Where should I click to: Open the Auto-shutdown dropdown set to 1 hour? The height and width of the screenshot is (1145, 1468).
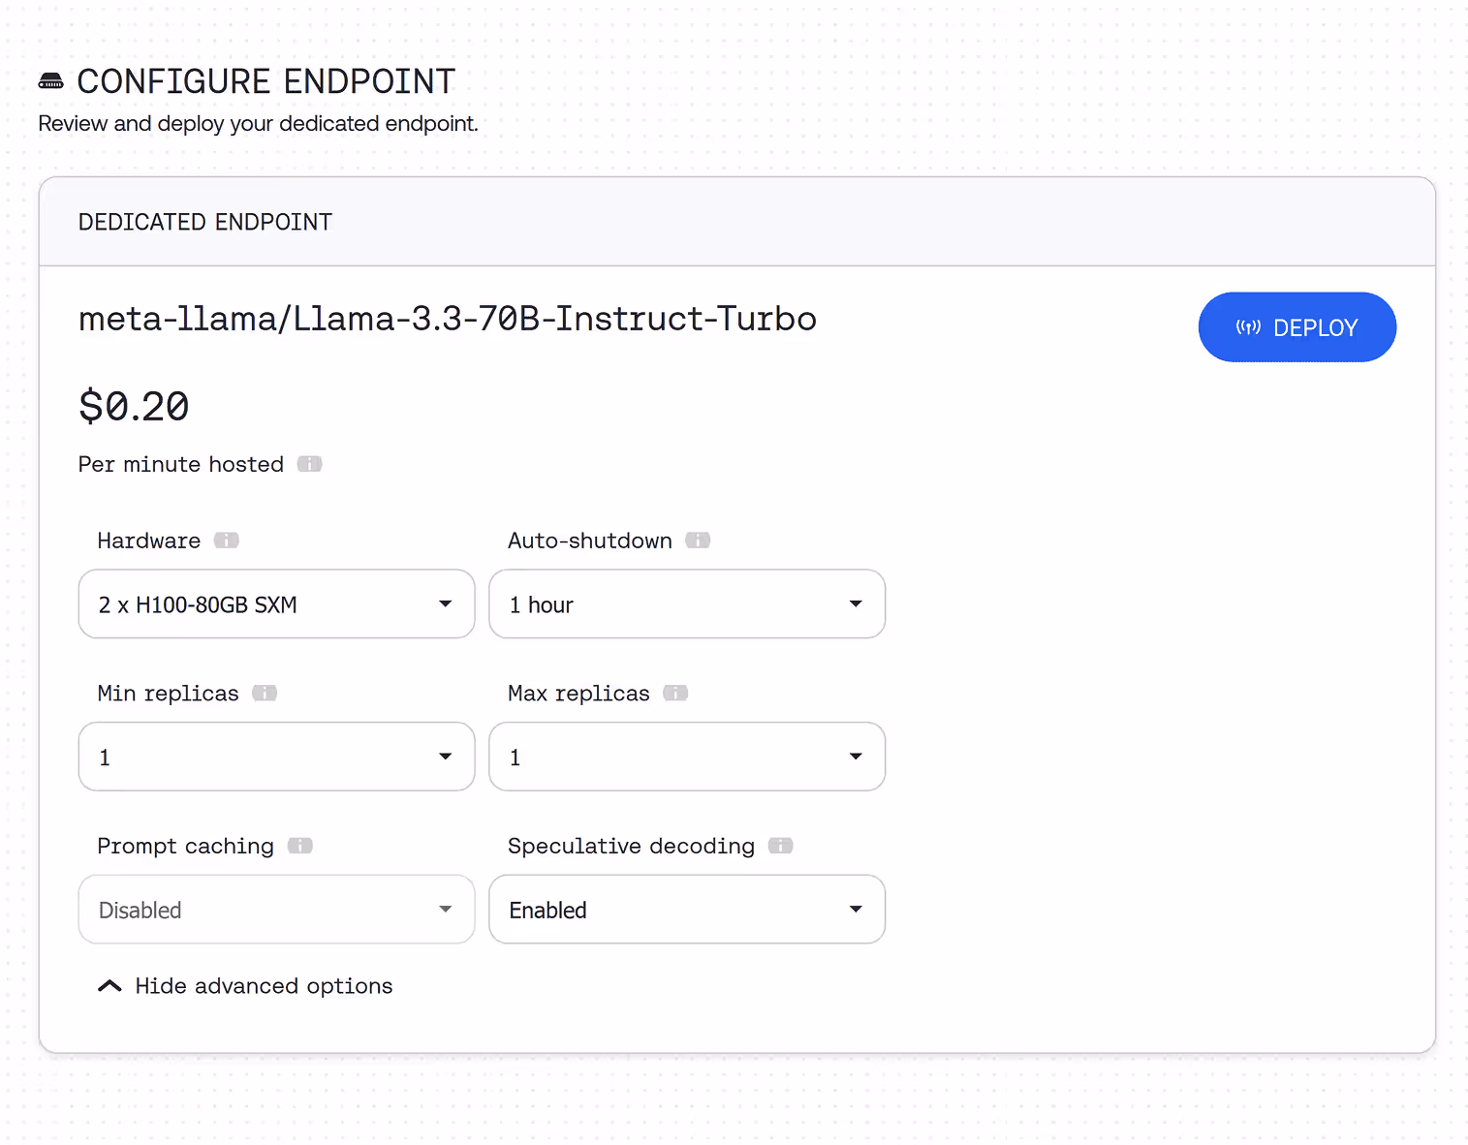point(687,604)
